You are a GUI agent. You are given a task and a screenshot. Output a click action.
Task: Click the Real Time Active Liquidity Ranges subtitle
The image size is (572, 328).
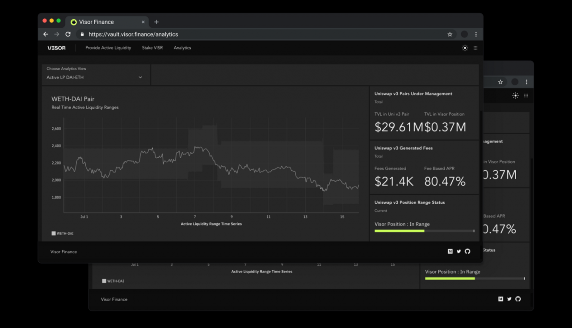[x=85, y=108]
